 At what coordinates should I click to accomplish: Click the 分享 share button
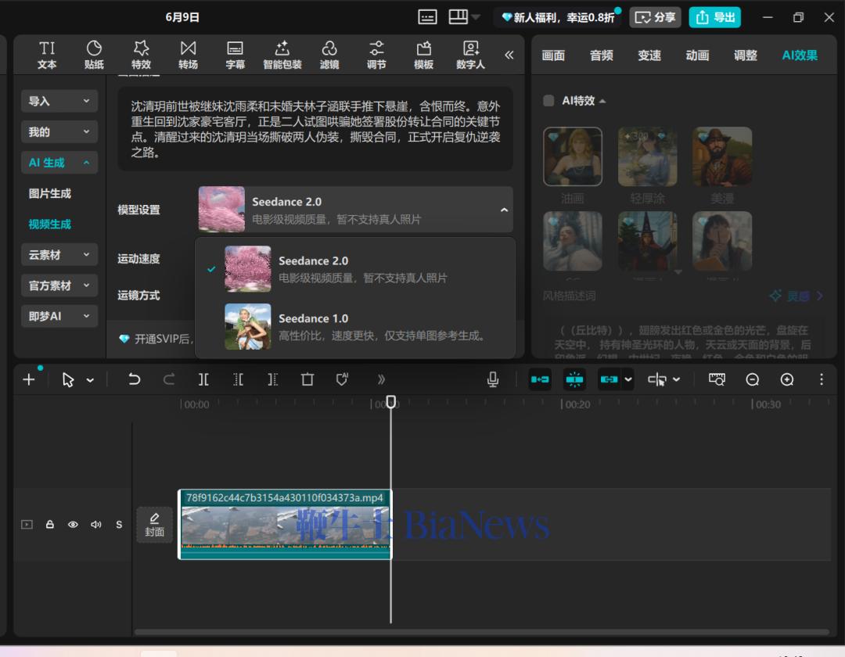click(655, 17)
